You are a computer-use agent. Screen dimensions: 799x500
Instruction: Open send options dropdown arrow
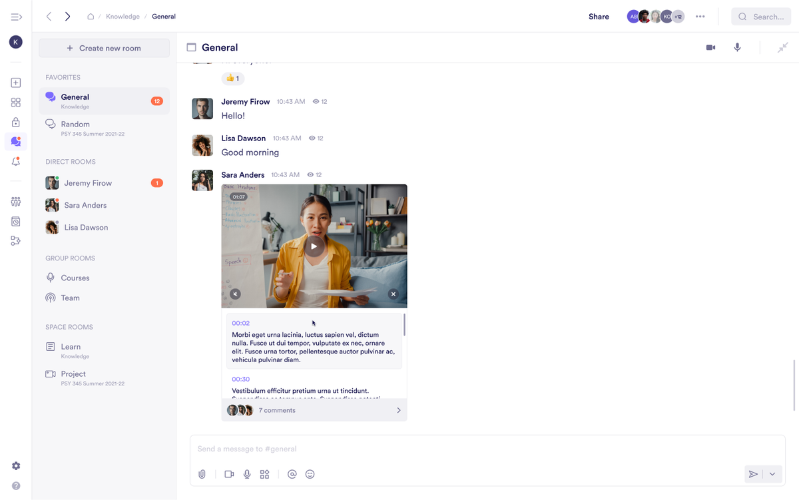click(772, 474)
